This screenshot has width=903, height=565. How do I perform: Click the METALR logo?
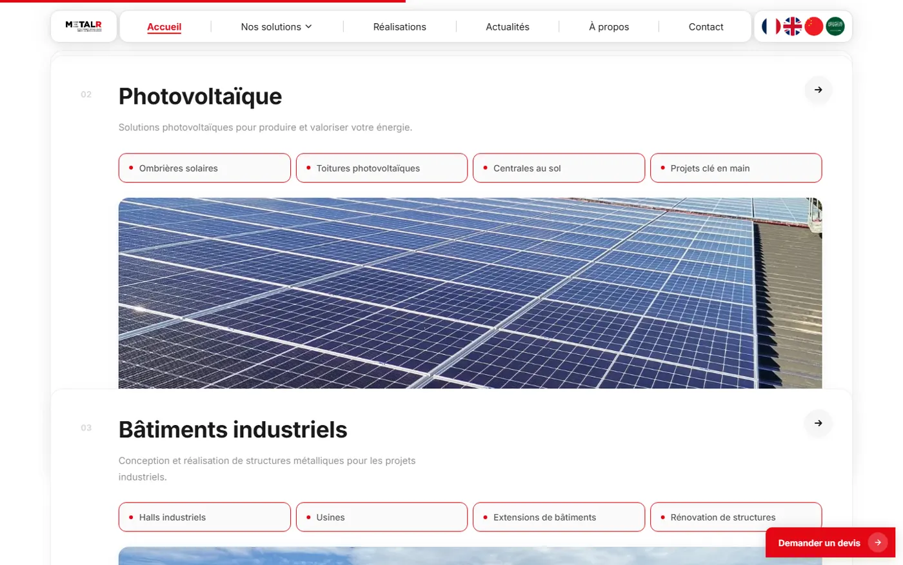pyautogui.click(x=84, y=26)
